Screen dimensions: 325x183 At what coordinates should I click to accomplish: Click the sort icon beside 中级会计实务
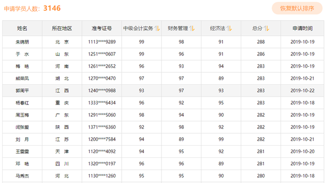tap(157, 29)
